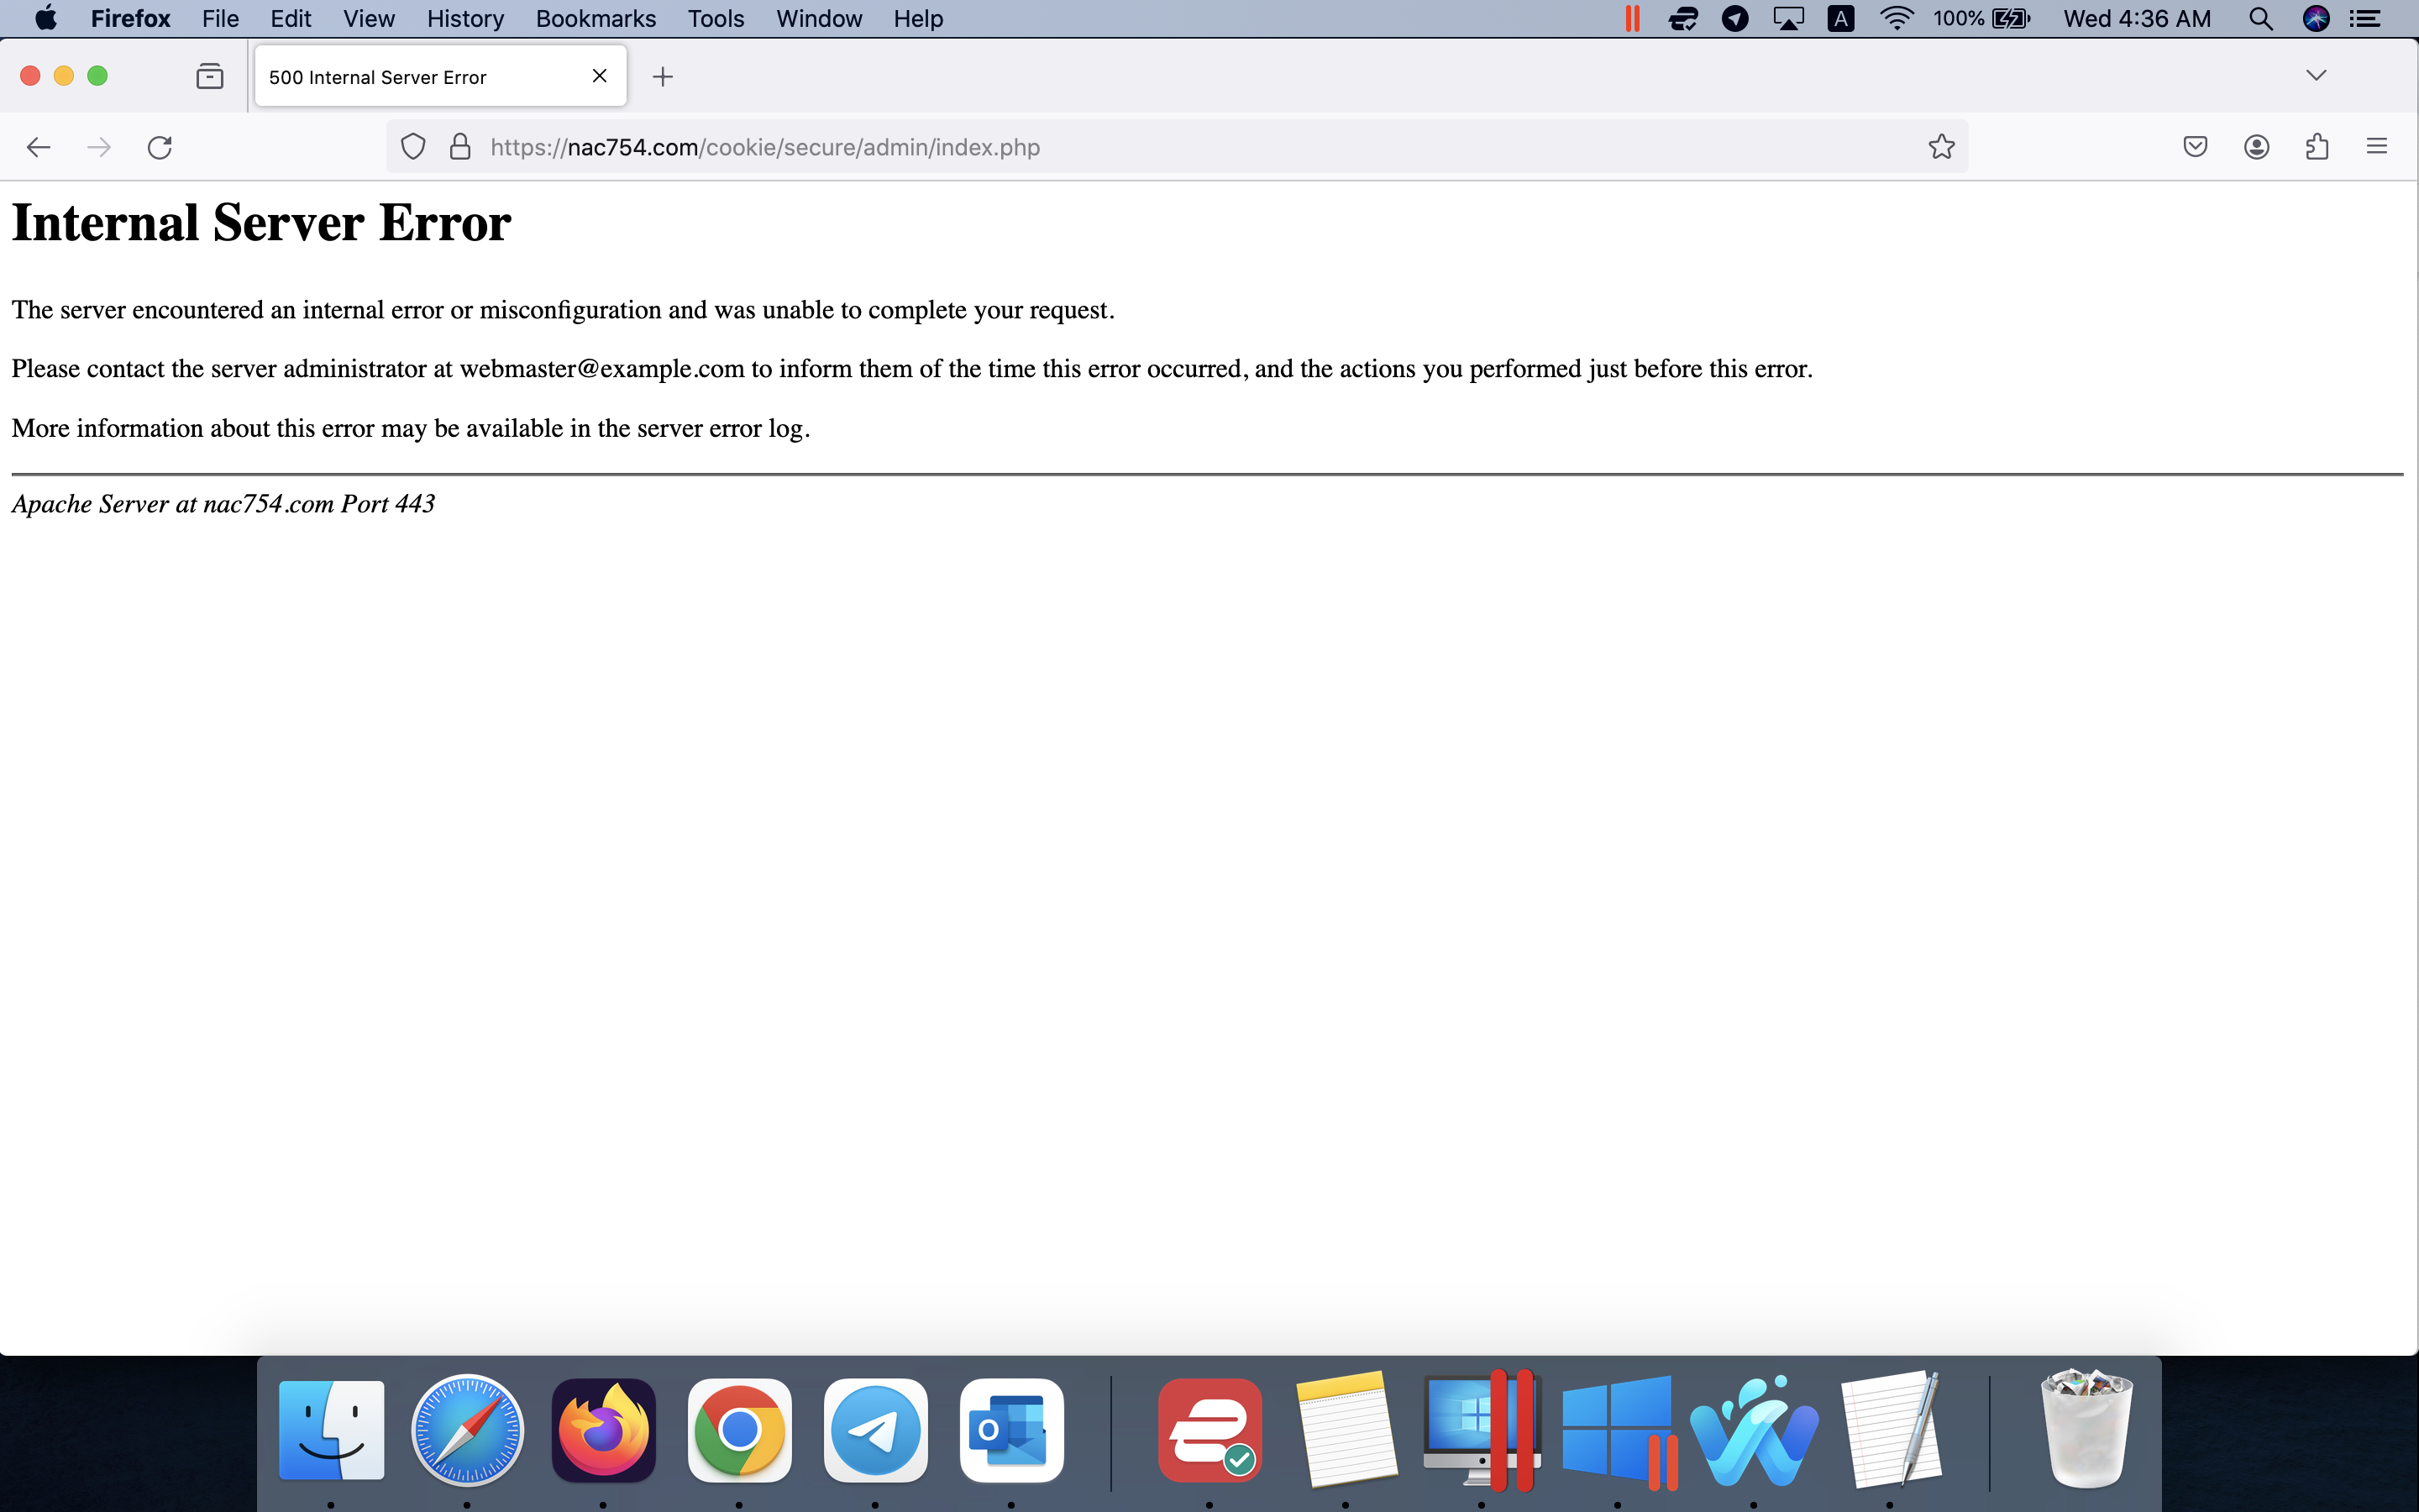Open Save to Pocket icon
Image resolution: width=2419 pixels, height=1512 pixels.
[2195, 147]
